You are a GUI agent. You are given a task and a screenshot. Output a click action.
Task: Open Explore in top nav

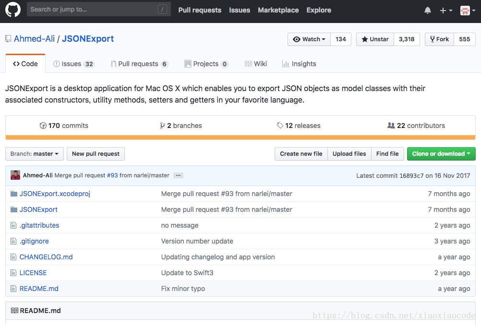coord(319,10)
